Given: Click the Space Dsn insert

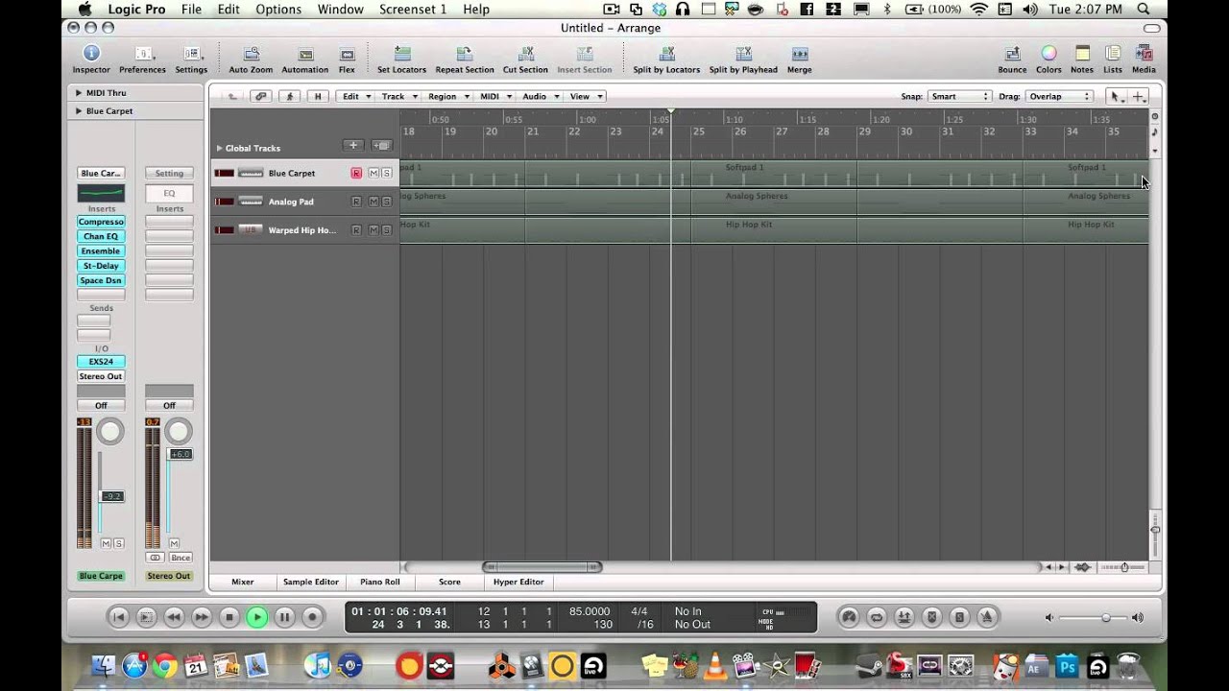Looking at the screenshot, I should 101,280.
